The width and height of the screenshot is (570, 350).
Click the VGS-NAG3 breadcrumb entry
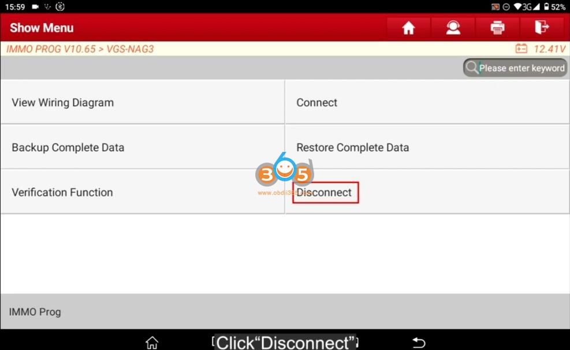pos(130,49)
